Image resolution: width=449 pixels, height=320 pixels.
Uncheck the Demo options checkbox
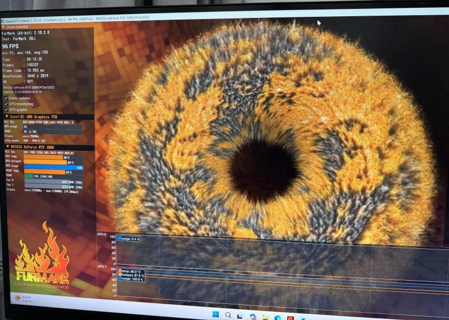pos(6,98)
